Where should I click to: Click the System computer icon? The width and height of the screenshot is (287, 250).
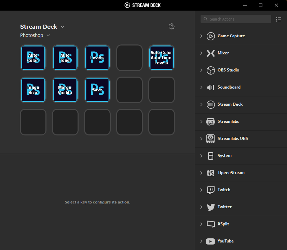tap(211, 156)
